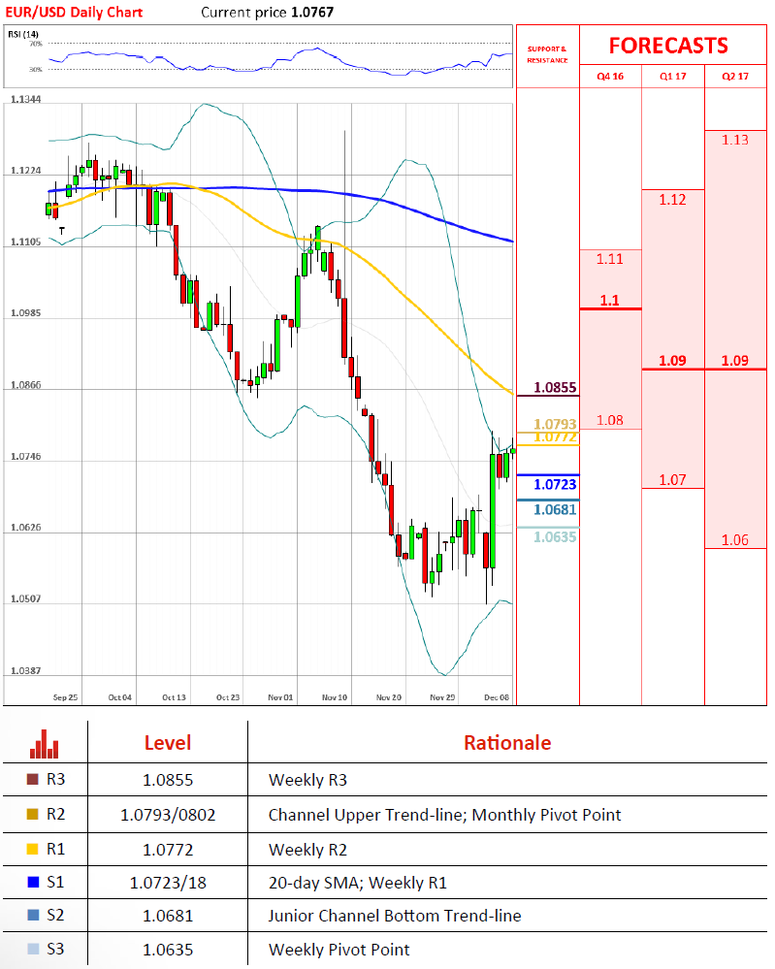The width and height of the screenshot is (775, 969).
Task: Click the 1.0855 resistance label beside chart
Action: click(x=555, y=387)
